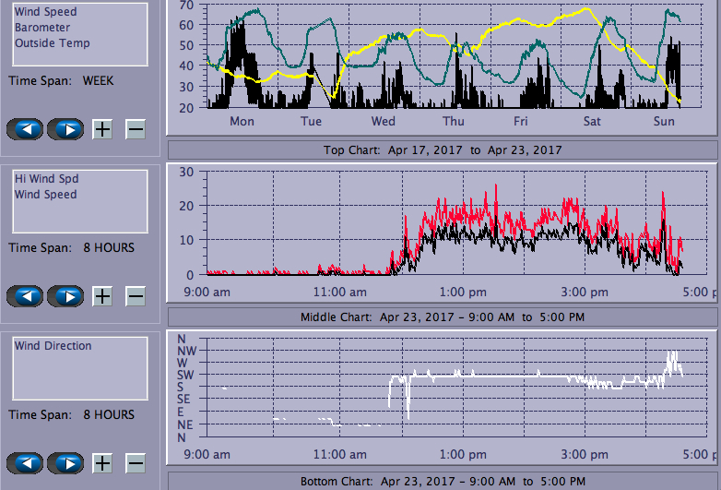Select Outside Temp in the top chart list

(x=52, y=43)
